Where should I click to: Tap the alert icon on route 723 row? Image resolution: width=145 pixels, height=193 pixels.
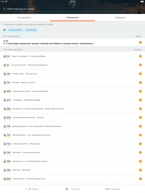click(140, 143)
